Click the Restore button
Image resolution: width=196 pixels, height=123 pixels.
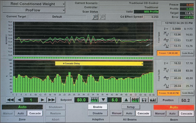(x=56, y=113)
